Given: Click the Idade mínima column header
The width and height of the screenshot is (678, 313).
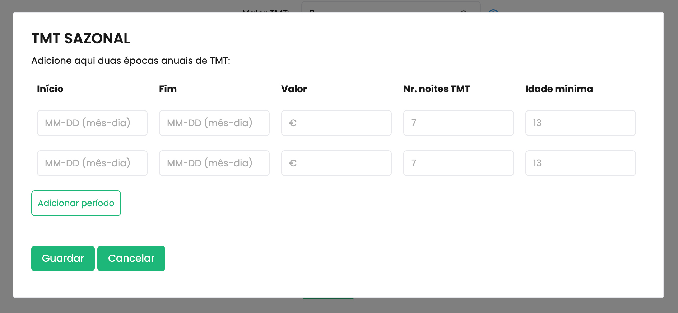Looking at the screenshot, I should click(x=559, y=89).
